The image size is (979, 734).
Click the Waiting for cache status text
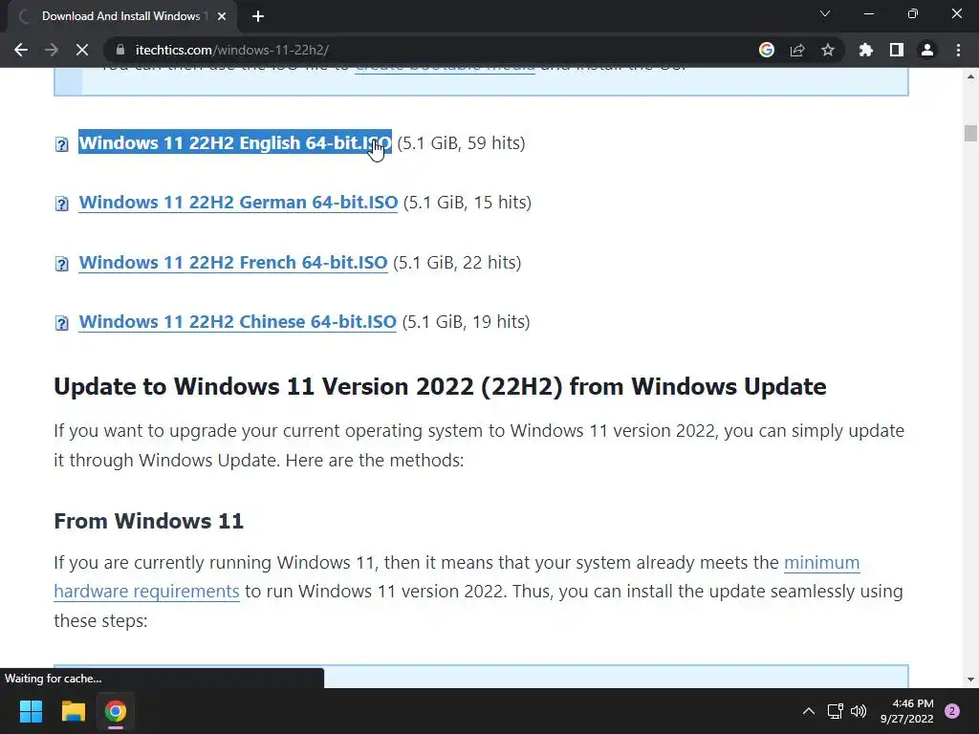point(54,679)
